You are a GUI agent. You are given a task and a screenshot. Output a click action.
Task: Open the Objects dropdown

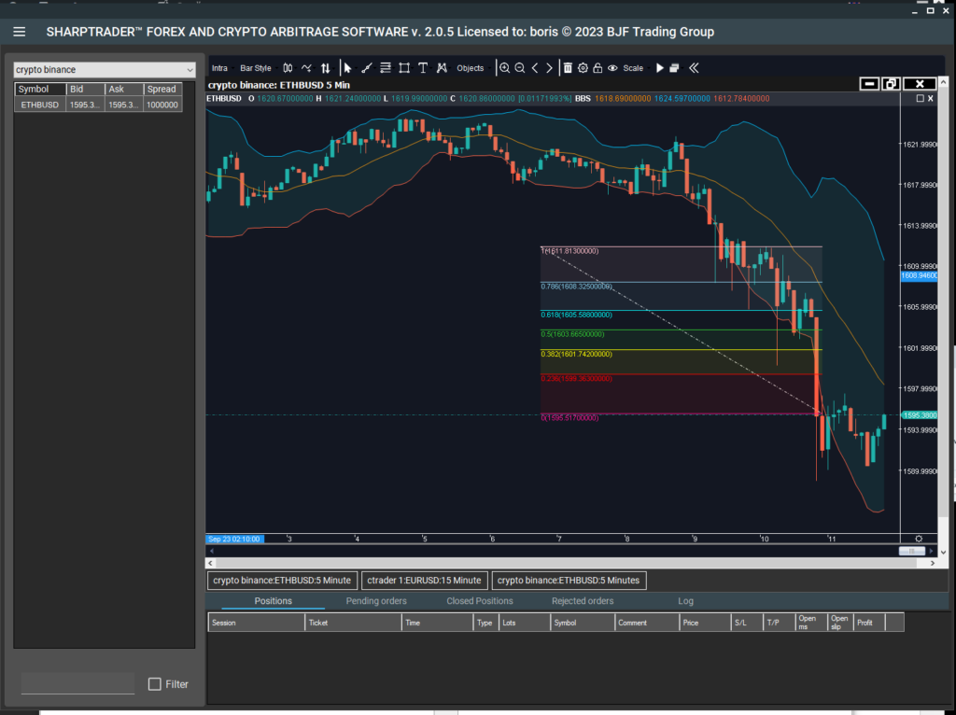click(471, 68)
